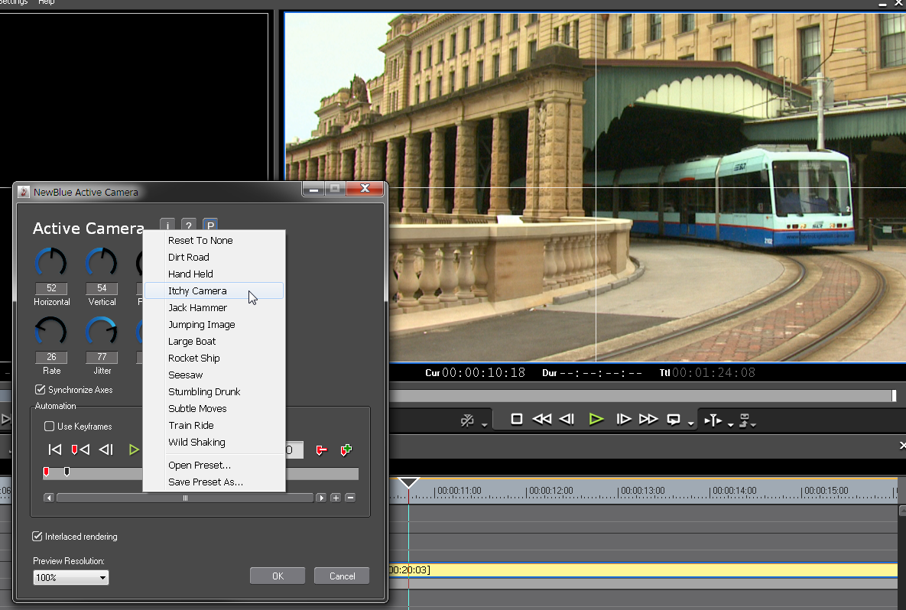906x610 pixels.
Task: Choose the Stumbling Drunk preset
Action: pyautogui.click(x=214, y=391)
